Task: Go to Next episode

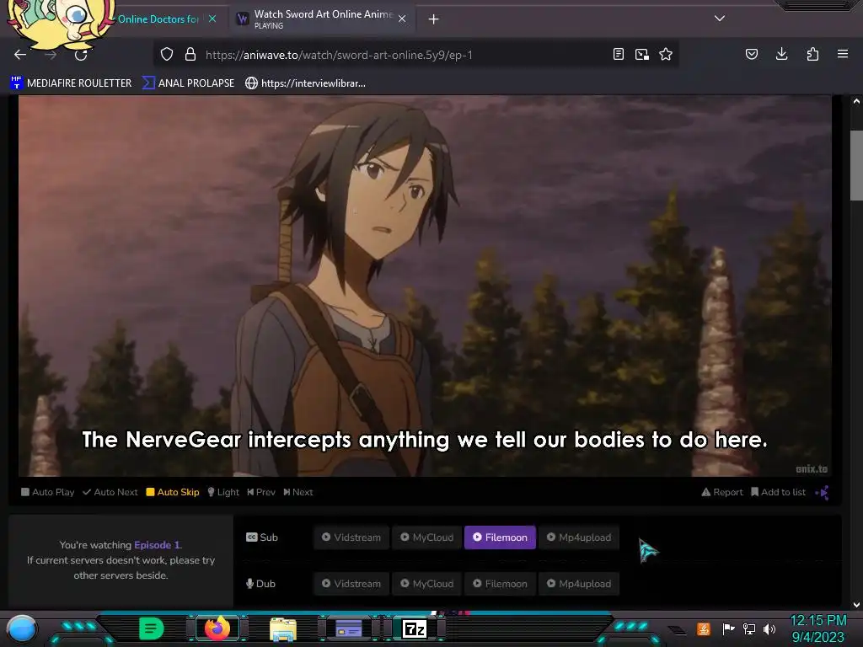Action: pos(298,492)
